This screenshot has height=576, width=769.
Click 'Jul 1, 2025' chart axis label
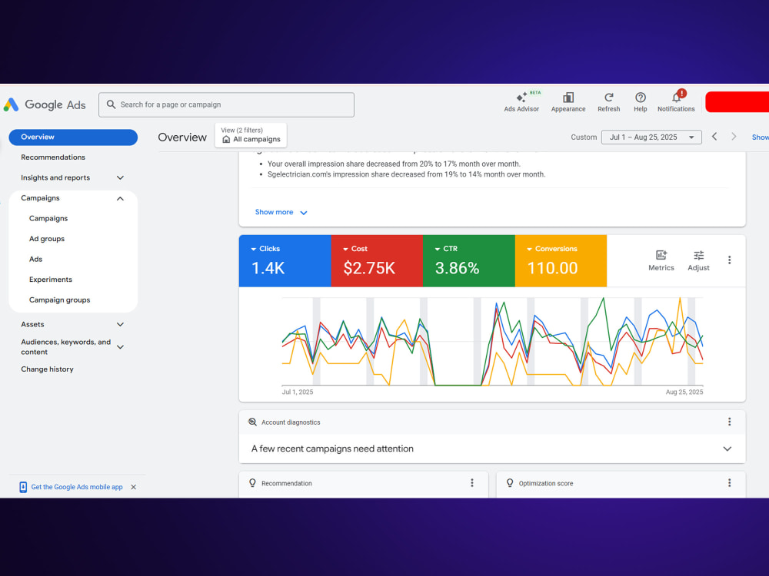(297, 392)
